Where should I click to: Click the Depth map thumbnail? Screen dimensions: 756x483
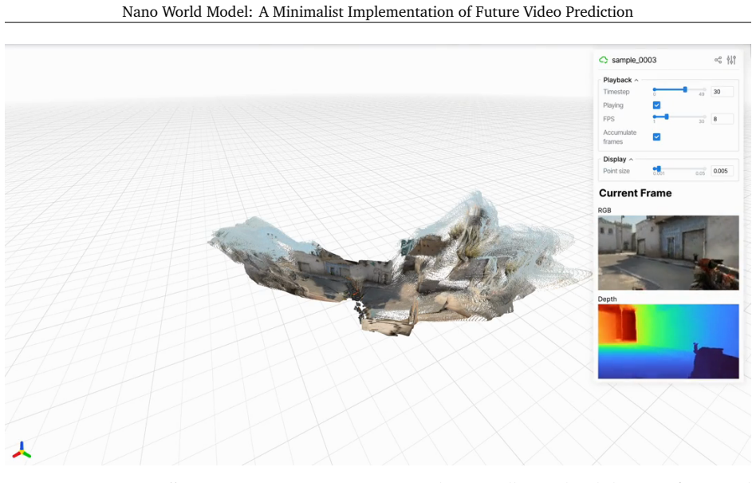[668, 341]
